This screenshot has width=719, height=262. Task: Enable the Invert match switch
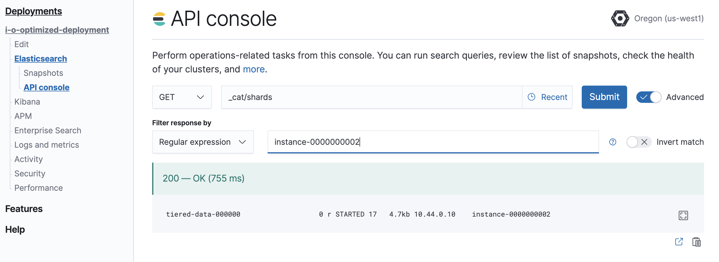click(639, 142)
